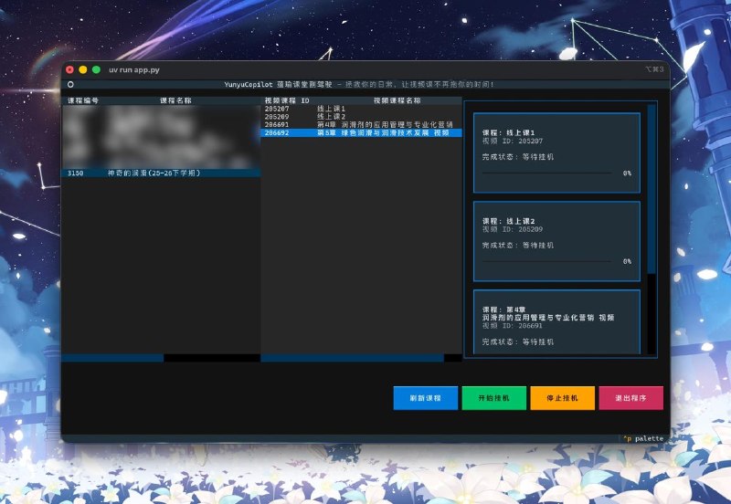The width and height of the screenshot is (731, 504).
Task: Select video ID cell 285207 in the table
Action: (277, 109)
